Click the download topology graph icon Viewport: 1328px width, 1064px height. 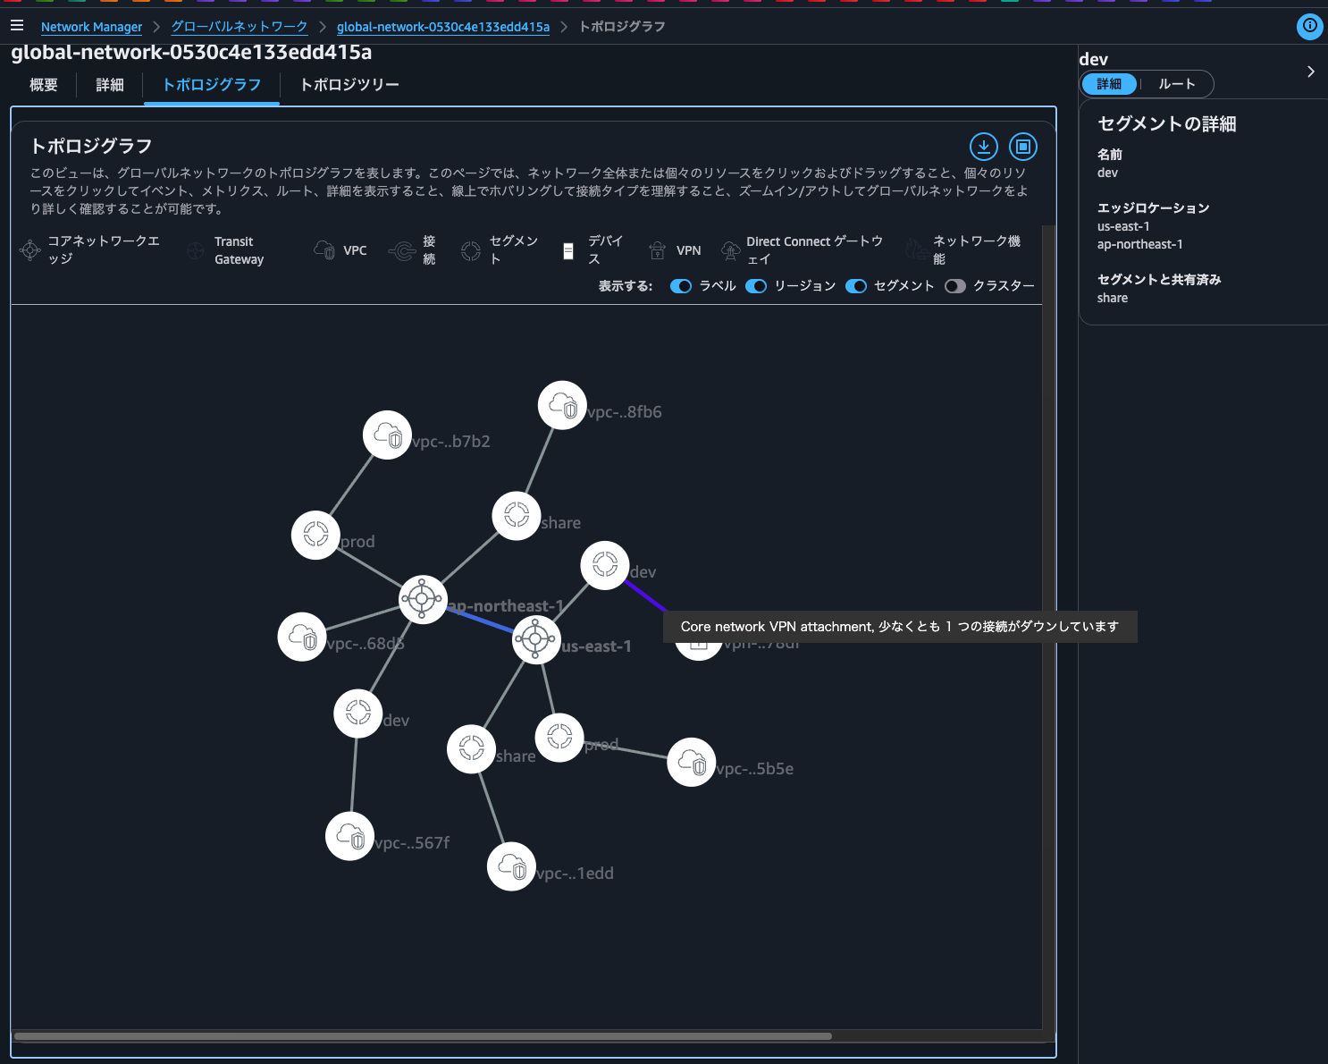(983, 146)
